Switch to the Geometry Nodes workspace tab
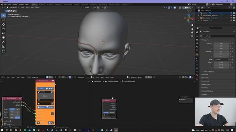 point(114,5)
